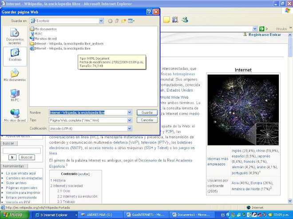Select the Wikipedia libre_archivos folder
293x219 pixels.
[x=67, y=43]
